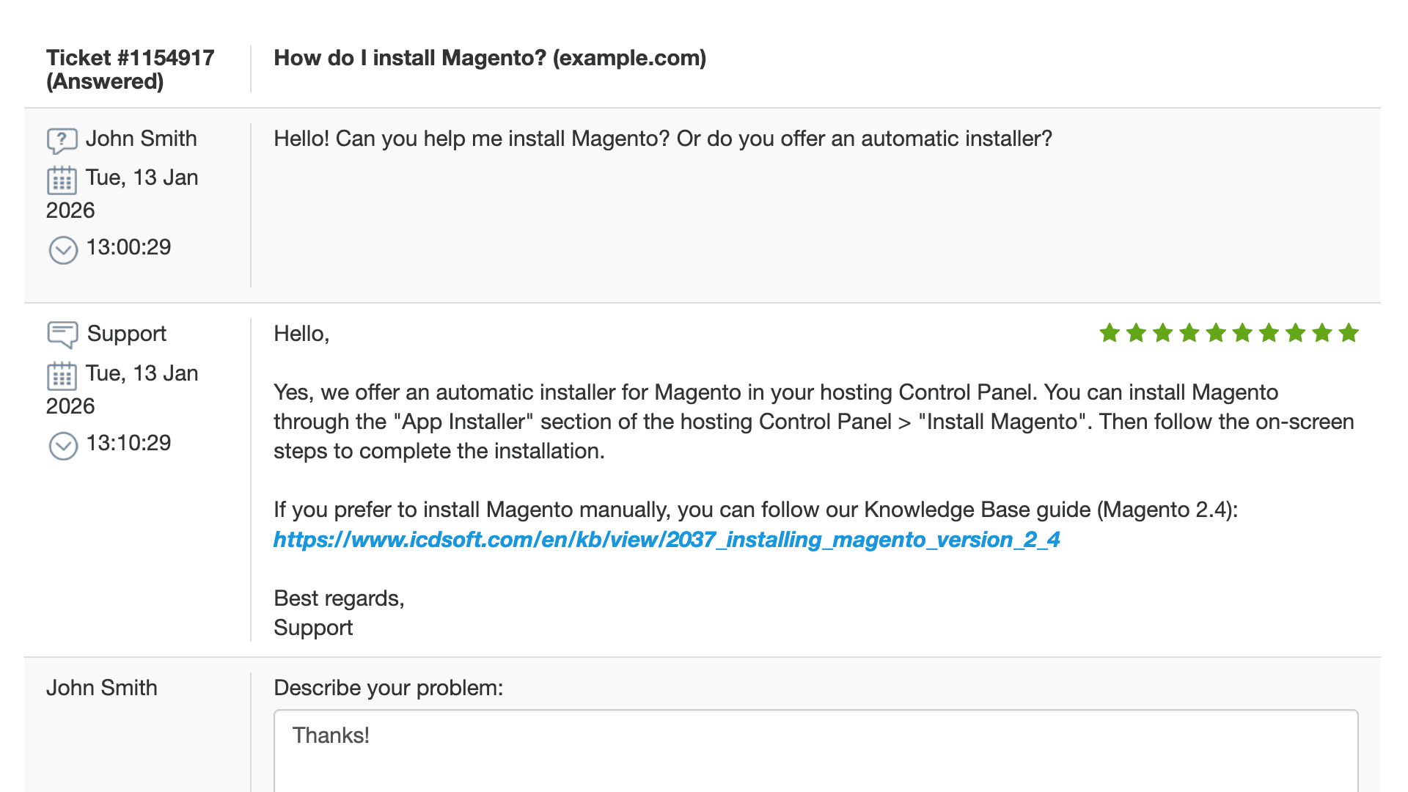Click the "Describe your problem:" label
1408x792 pixels.
tap(388, 688)
